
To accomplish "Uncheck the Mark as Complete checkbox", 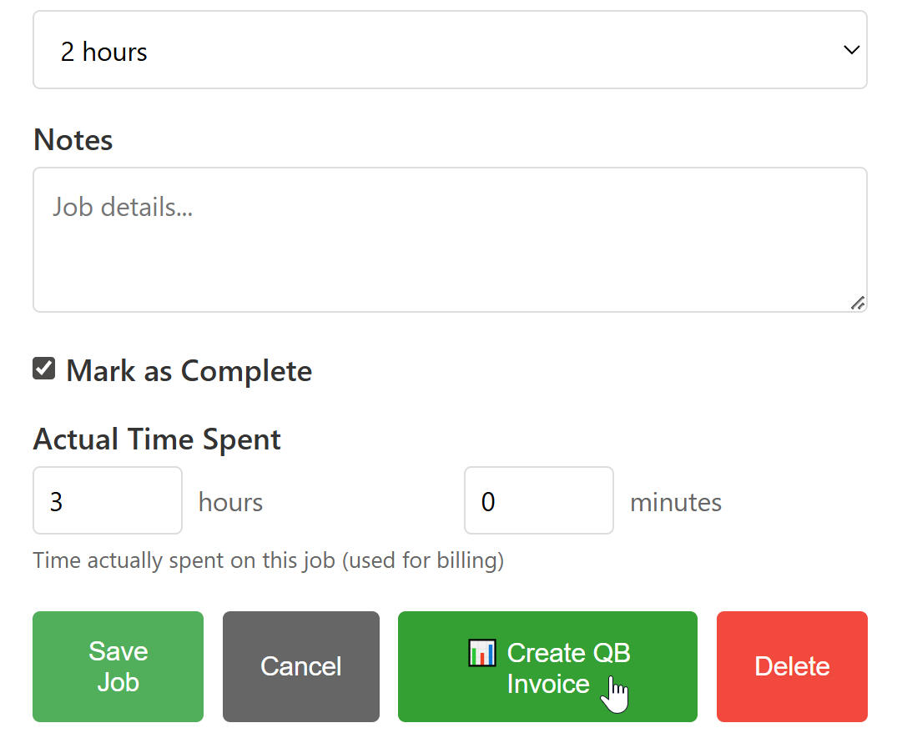I will [x=44, y=369].
